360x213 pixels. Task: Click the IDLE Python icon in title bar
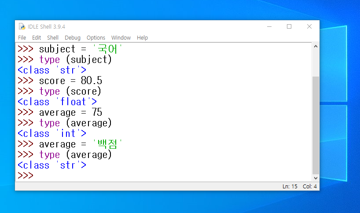[22, 26]
